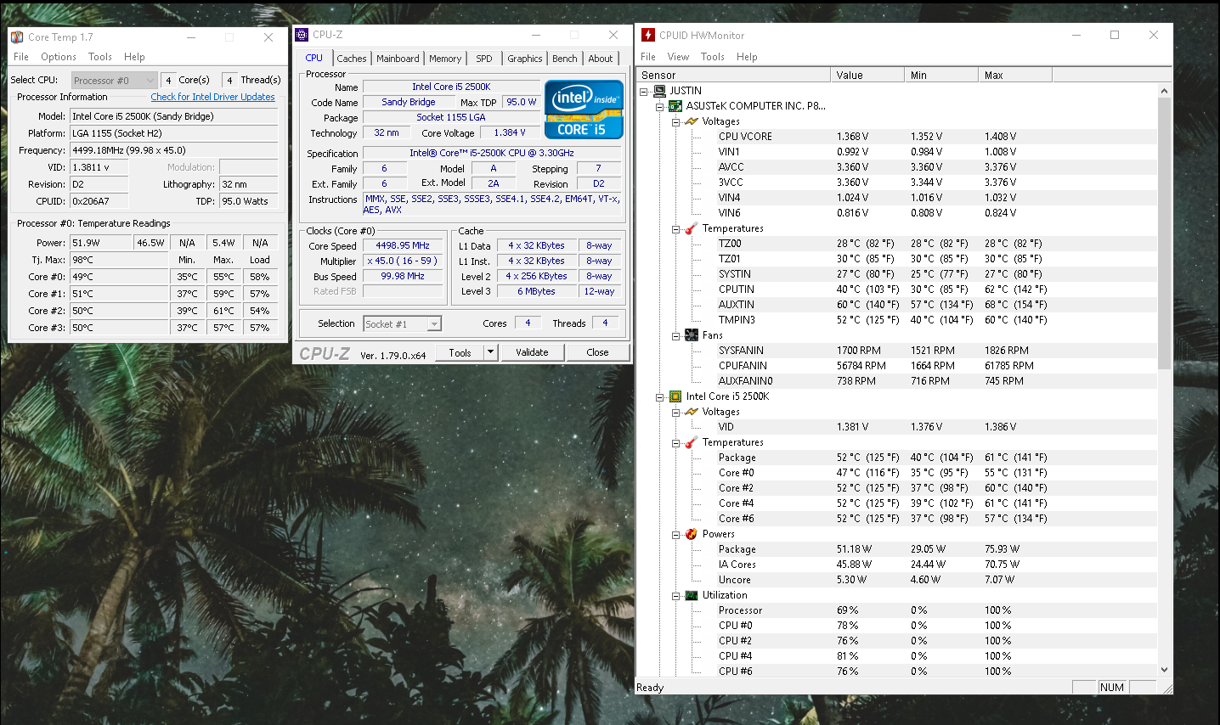The height and width of the screenshot is (725, 1220).
Task: Select the CPU tab in CPU-Z
Action: 314,58
